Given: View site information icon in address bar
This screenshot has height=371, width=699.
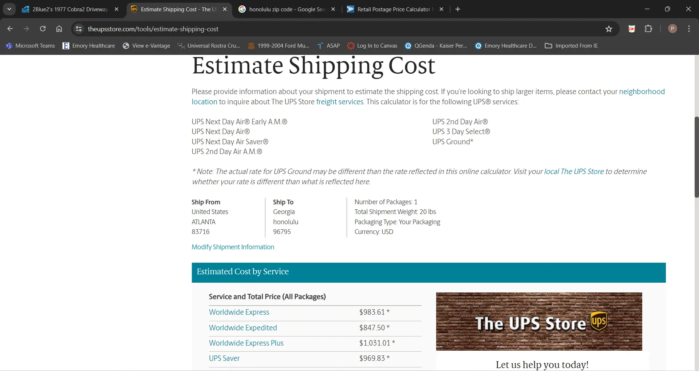Looking at the screenshot, I should pyautogui.click(x=79, y=29).
